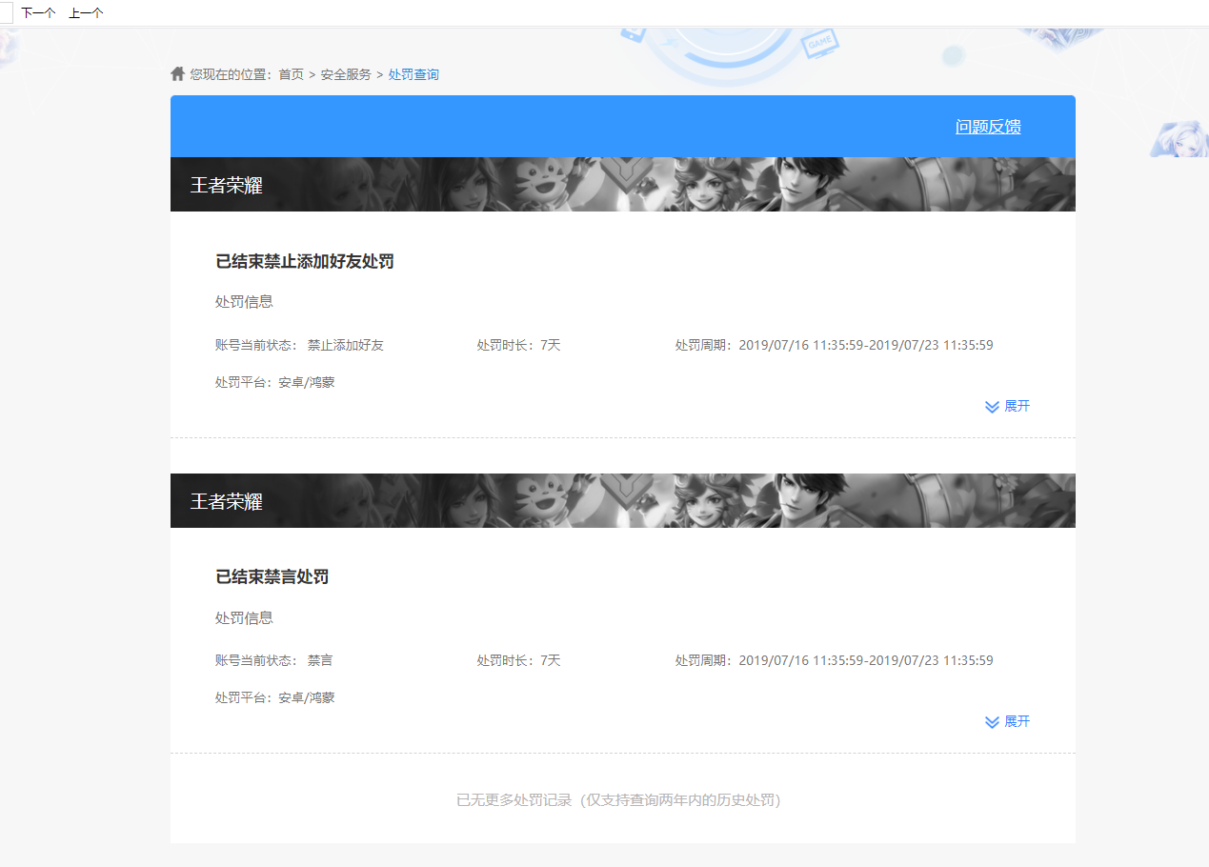Click the 已结束禁止添加好友处罚 heading
1209x867 pixels.
(x=305, y=262)
